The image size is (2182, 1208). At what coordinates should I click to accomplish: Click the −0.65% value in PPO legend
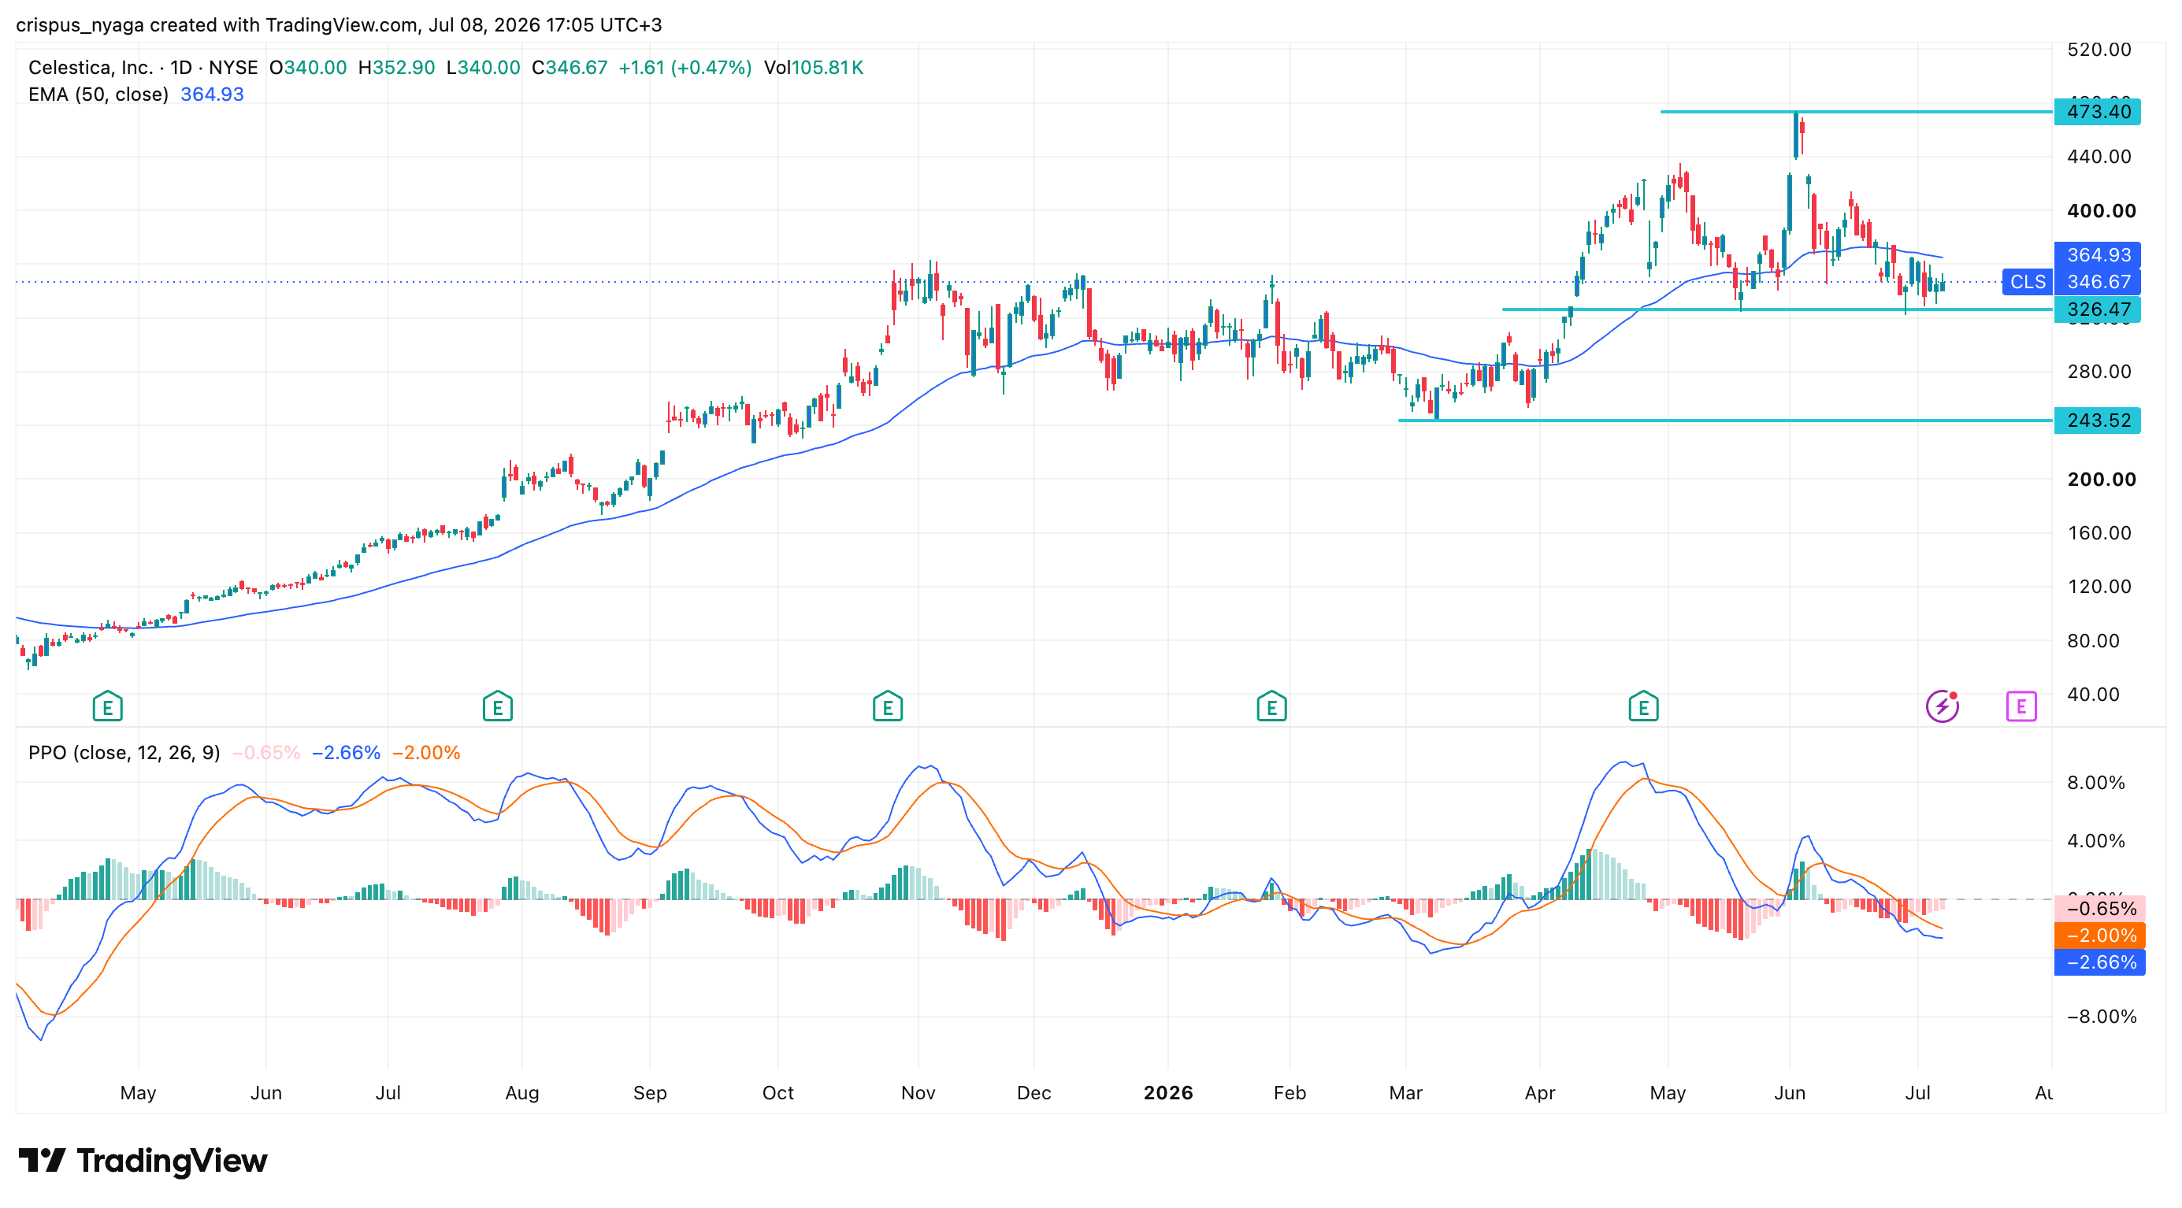tap(266, 753)
